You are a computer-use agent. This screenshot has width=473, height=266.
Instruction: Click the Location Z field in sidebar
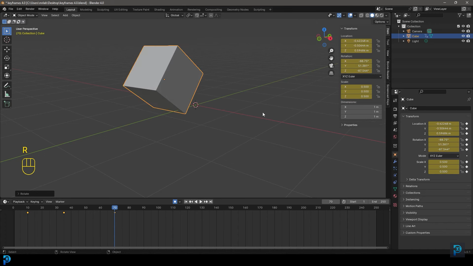(356, 51)
